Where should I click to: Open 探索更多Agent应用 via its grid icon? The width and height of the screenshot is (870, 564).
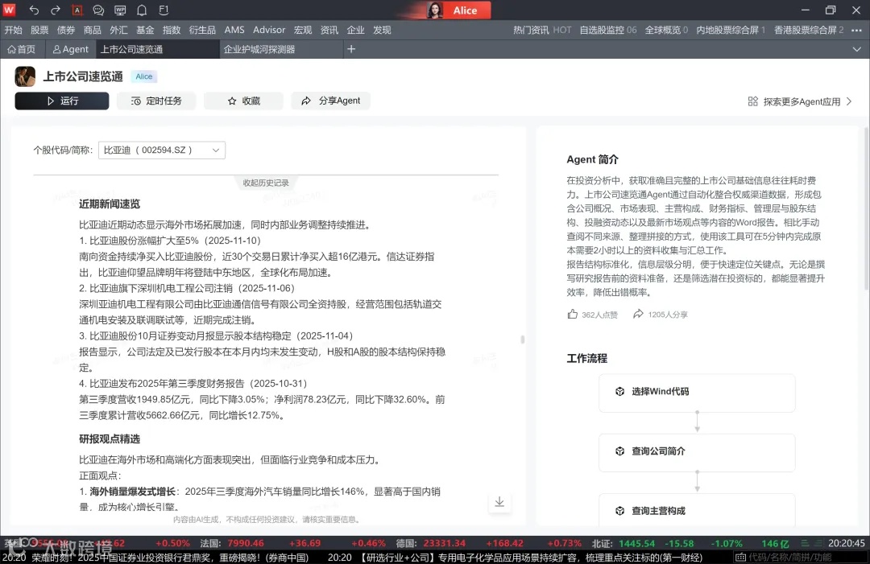[752, 101]
